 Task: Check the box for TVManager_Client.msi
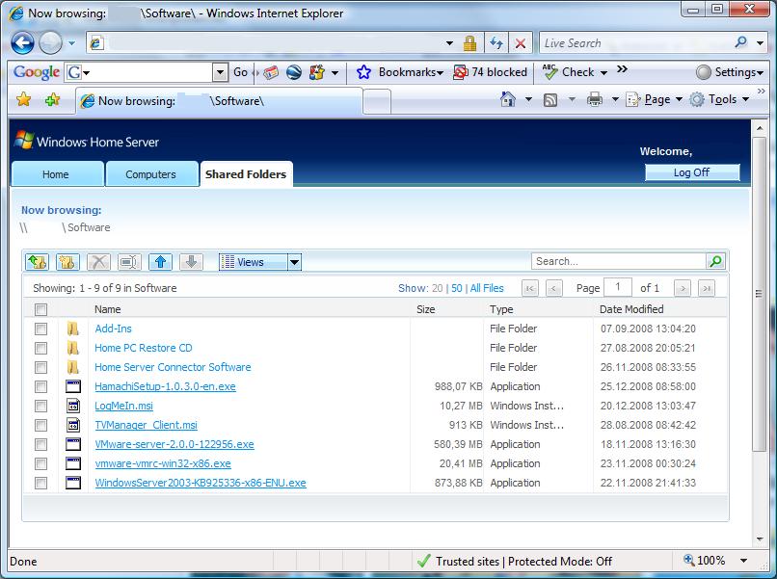(41, 426)
